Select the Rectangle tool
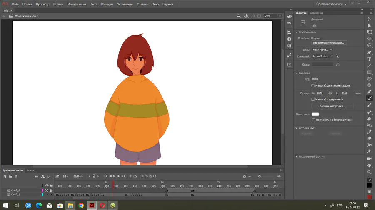Viewport: 375px width, 210px height. tap(369, 72)
